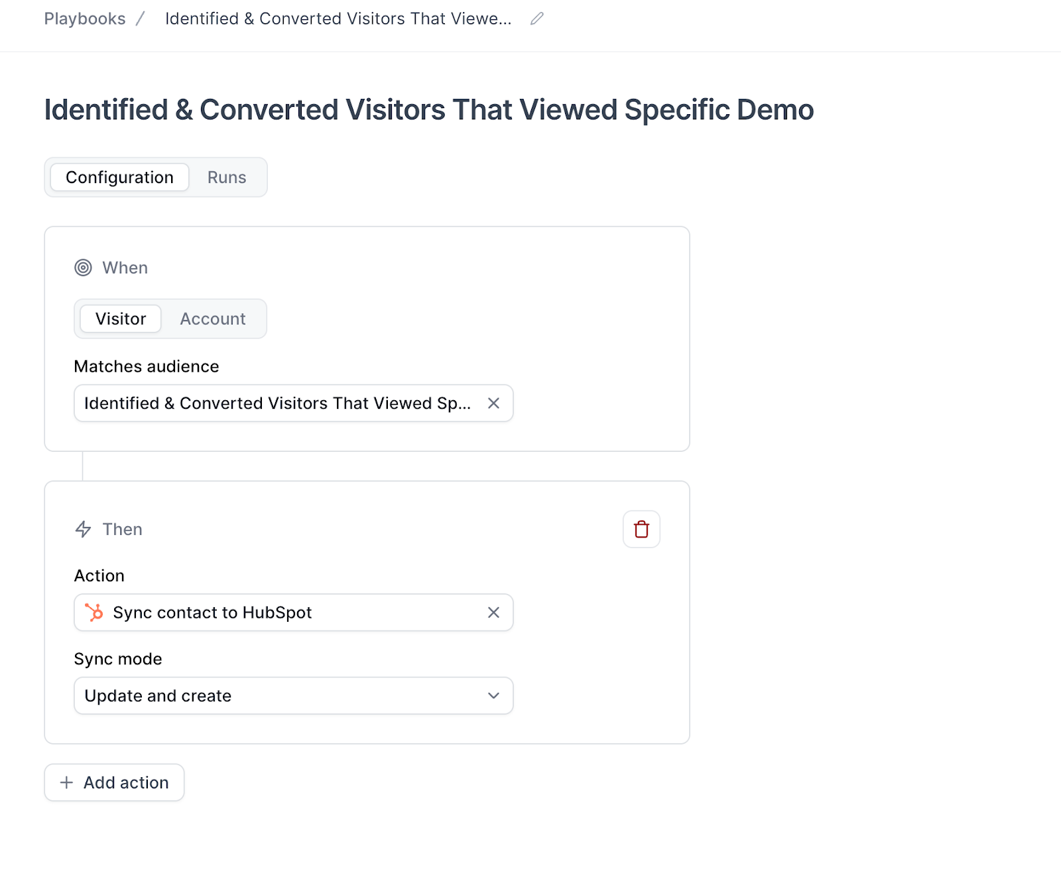This screenshot has height=874, width=1061.
Task: Click the plus icon in Add action
Action: click(x=66, y=782)
